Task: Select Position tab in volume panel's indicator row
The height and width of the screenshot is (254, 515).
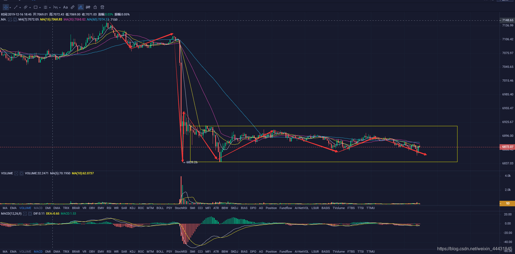Action: click(x=271, y=208)
